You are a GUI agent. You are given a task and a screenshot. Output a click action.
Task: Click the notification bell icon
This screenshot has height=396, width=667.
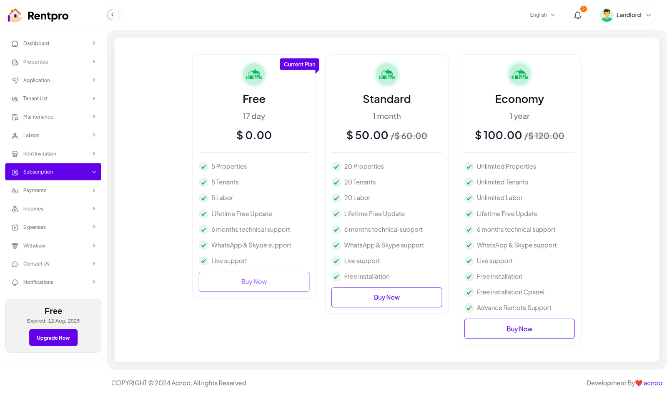click(577, 15)
